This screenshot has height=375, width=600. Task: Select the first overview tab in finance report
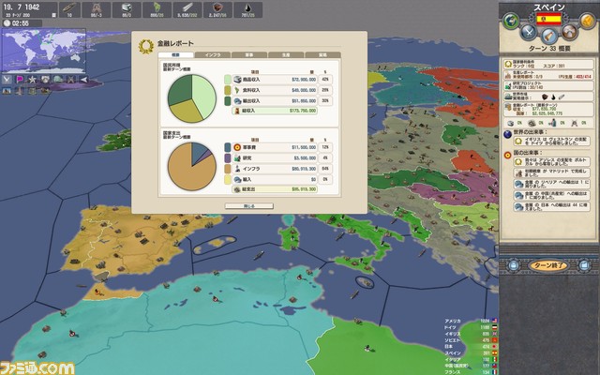175,55
